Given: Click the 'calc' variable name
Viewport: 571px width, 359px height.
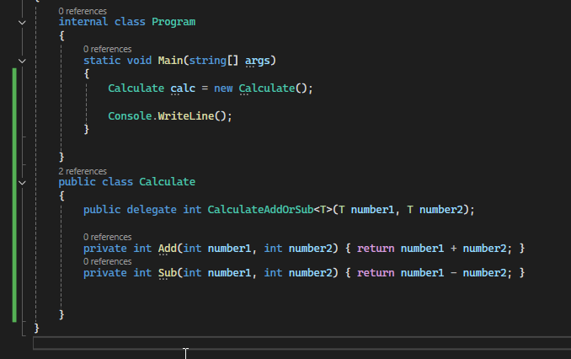Looking at the screenshot, I should 183,88.
